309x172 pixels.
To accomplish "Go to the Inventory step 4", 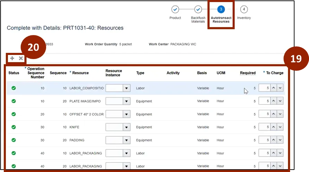I will [244, 9].
